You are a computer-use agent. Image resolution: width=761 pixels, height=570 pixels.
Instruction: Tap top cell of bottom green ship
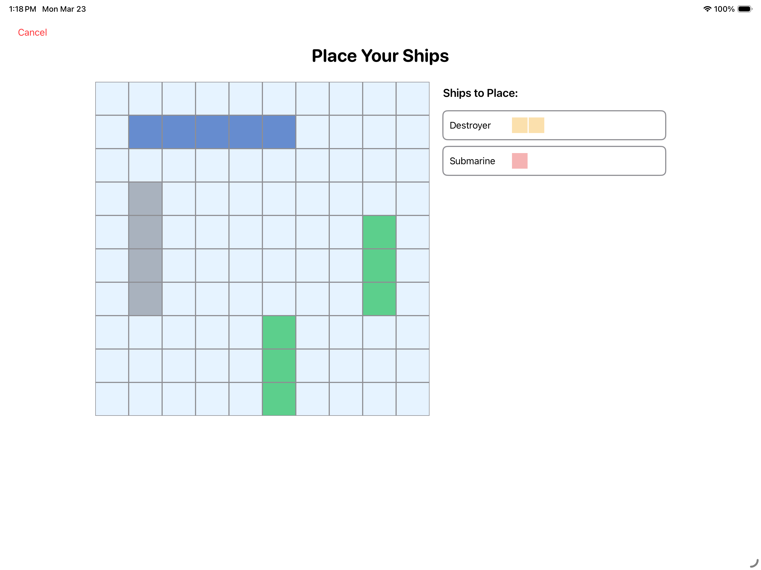[279, 332]
